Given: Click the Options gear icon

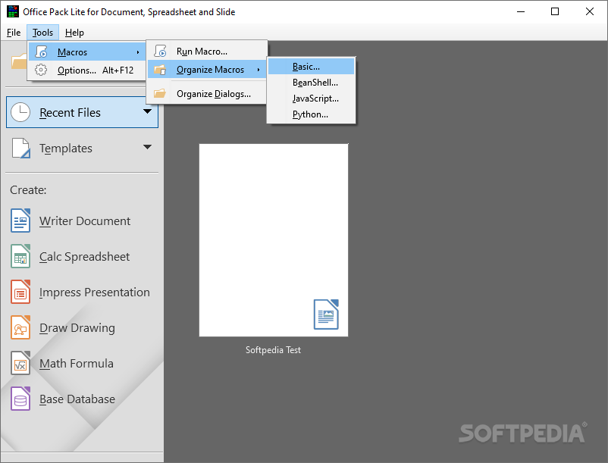Looking at the screenshot, I should point(41,70).
